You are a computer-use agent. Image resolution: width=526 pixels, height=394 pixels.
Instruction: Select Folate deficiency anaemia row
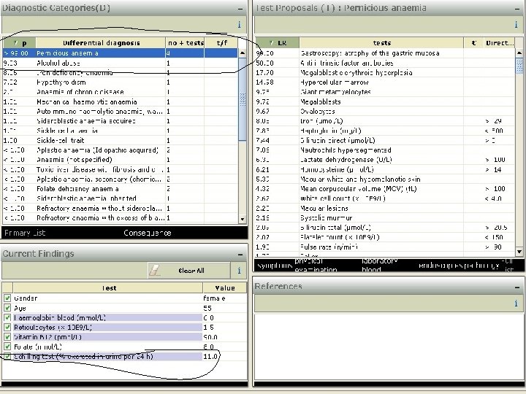[120, 189]
